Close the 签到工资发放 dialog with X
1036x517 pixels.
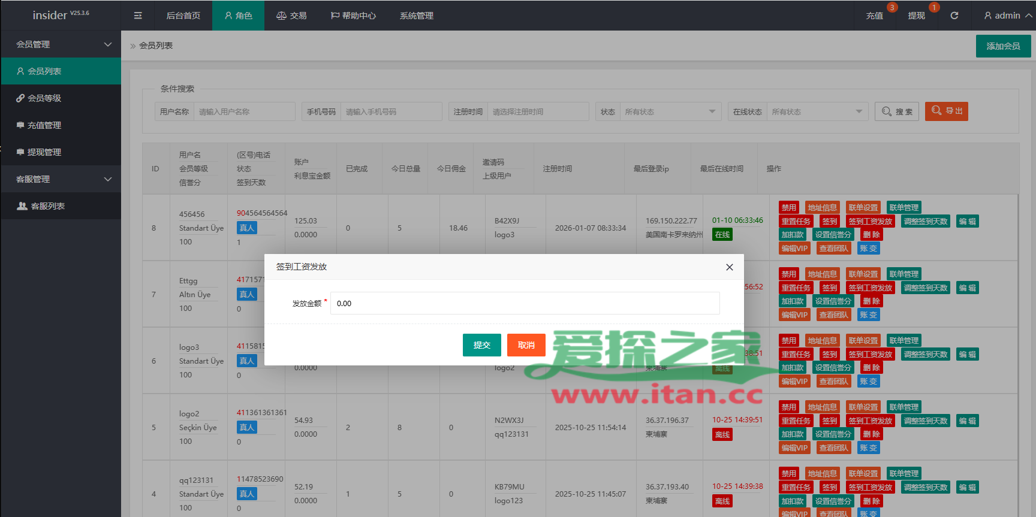click(x=729, y=267)
